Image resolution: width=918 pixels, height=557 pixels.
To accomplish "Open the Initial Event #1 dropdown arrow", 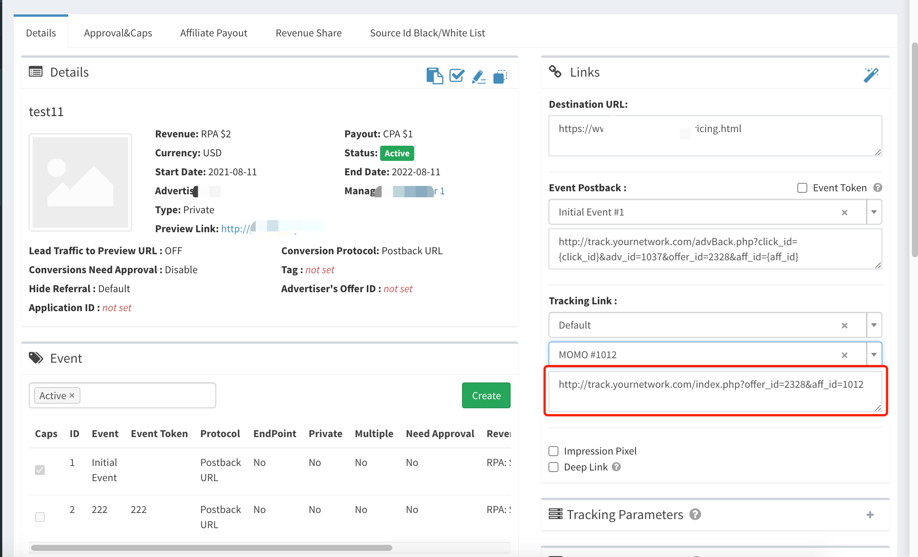I will pyautogui.click(x=874, y=212).
